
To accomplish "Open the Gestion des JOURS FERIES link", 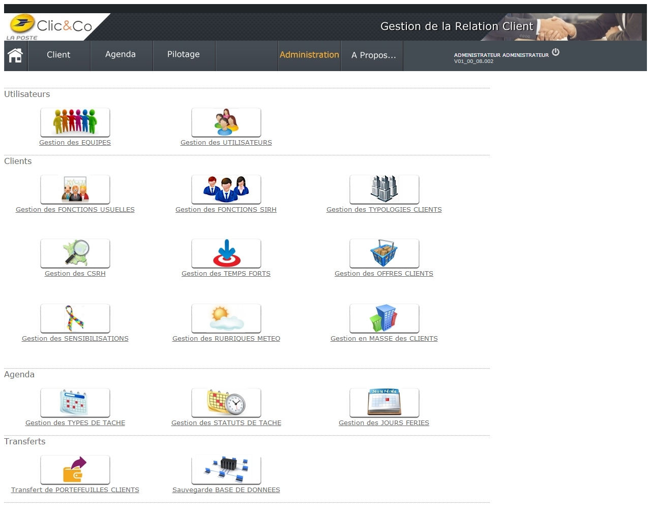I will tap(384, 423).
